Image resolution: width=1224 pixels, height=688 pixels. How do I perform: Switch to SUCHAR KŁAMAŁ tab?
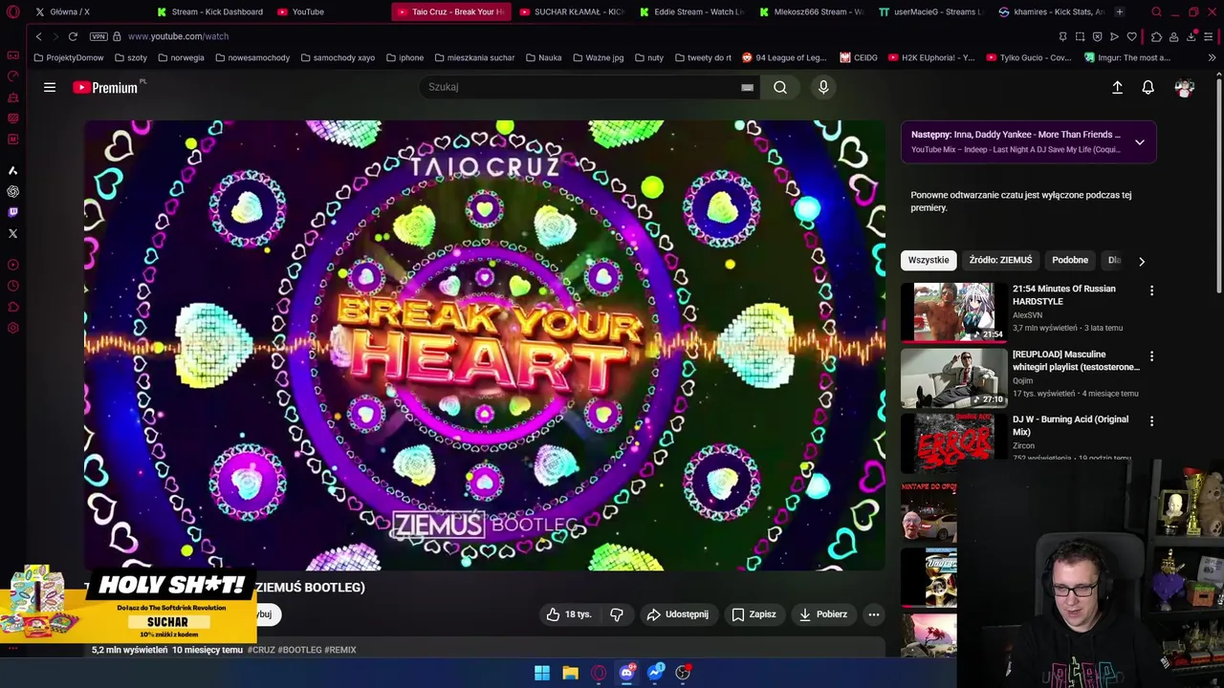pos(572,11)
